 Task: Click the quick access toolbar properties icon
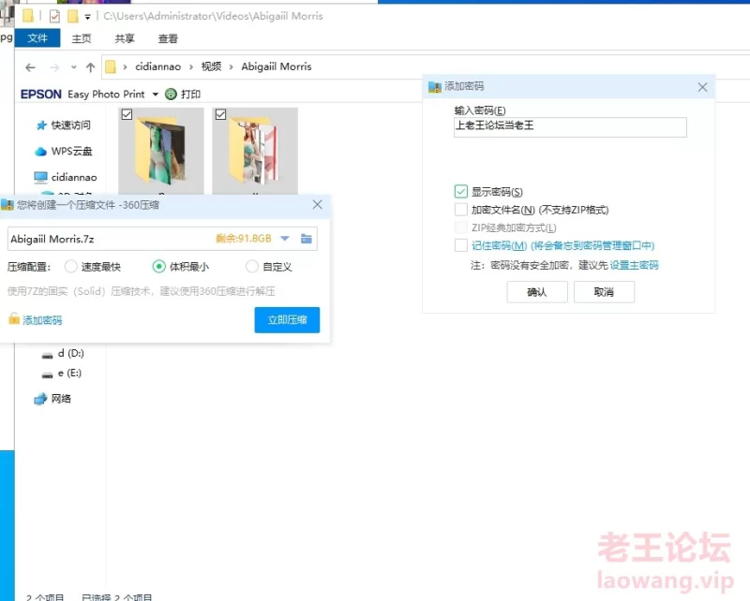click(x=54, y=17)
